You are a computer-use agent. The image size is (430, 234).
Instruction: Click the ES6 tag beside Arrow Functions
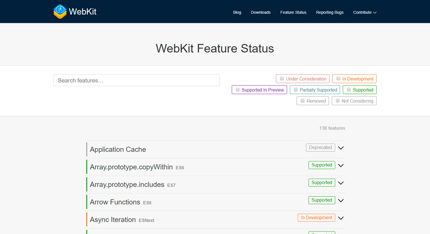tap(147, 203)
